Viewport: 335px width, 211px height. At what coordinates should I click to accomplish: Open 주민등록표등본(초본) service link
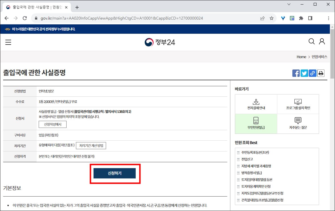[x=255, y=152]
